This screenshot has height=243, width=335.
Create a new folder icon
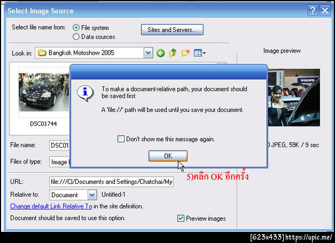[x=185, y=53]
